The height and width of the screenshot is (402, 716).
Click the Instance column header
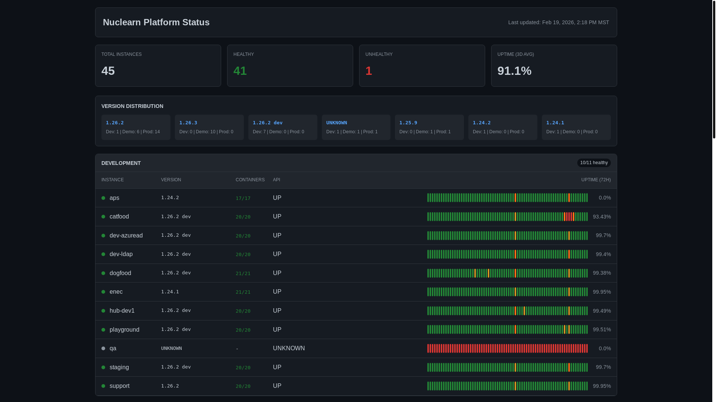112,180
